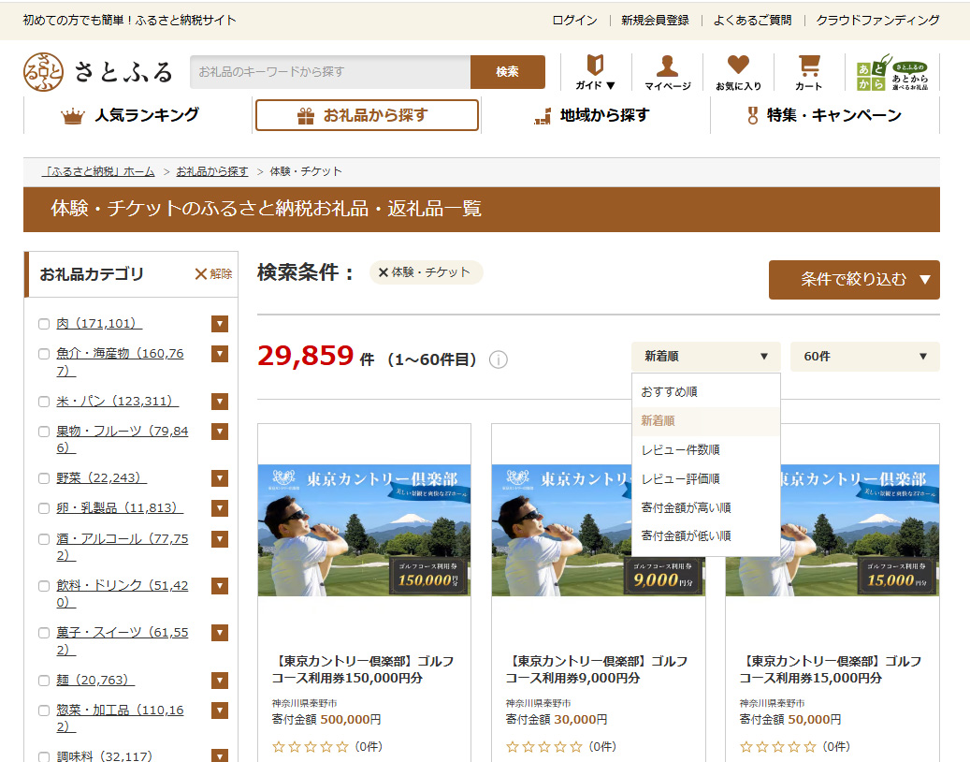Check the 肉 category checkbox
970x762 pixels.
[x=43, y=324]
